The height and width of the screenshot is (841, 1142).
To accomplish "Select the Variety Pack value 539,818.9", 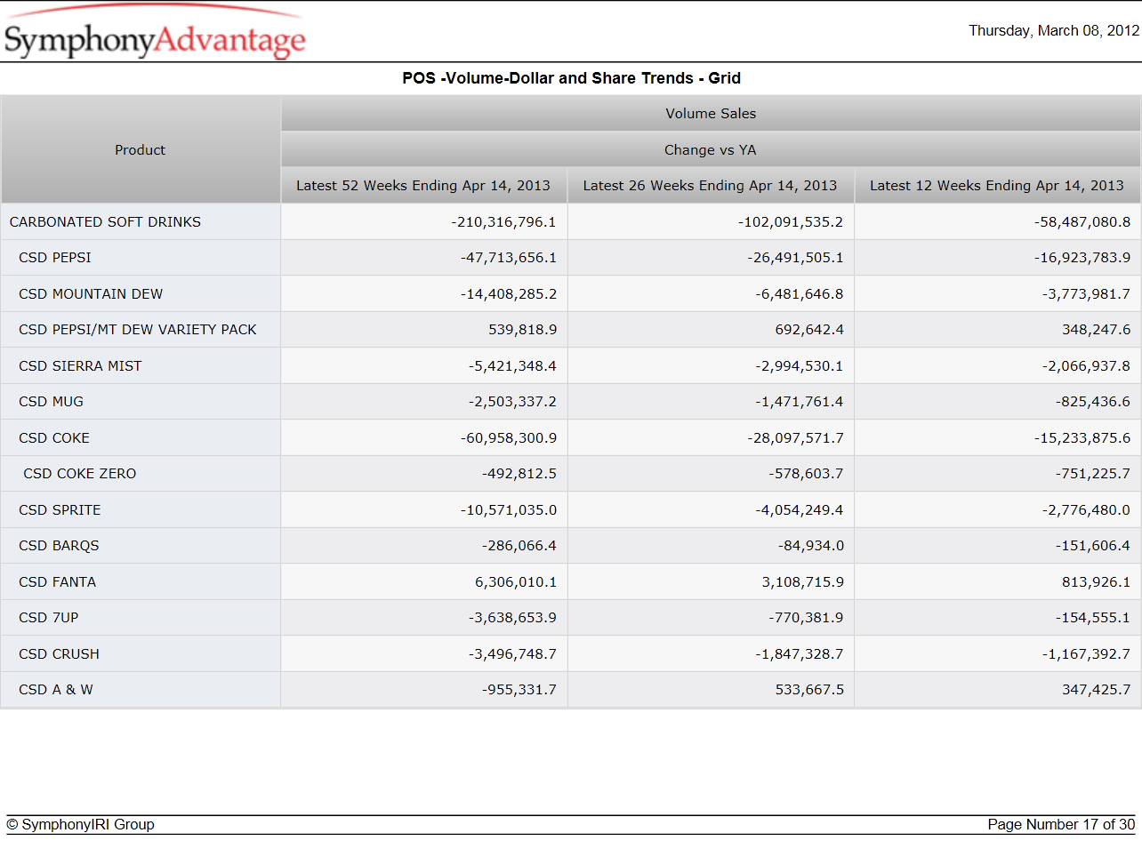I will 523,330.
